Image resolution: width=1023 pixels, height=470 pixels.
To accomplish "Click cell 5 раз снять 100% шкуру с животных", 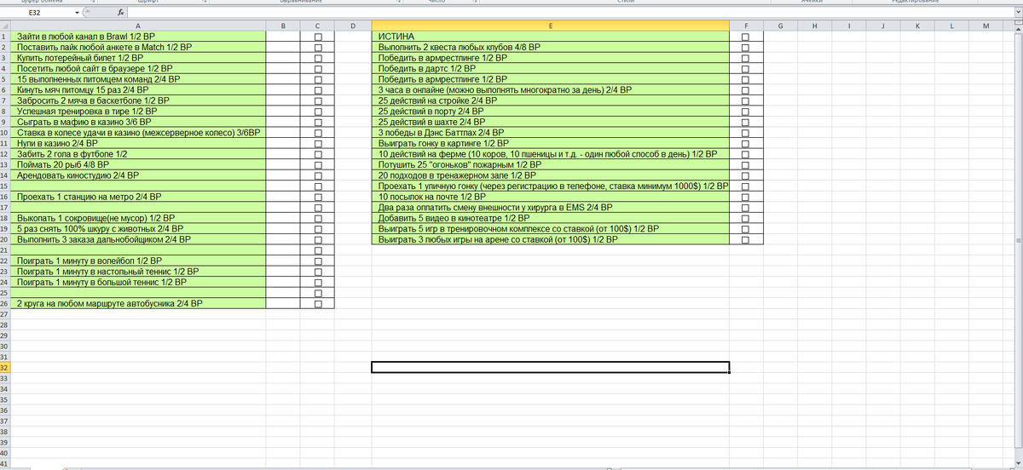I will (x=138, y=228).
